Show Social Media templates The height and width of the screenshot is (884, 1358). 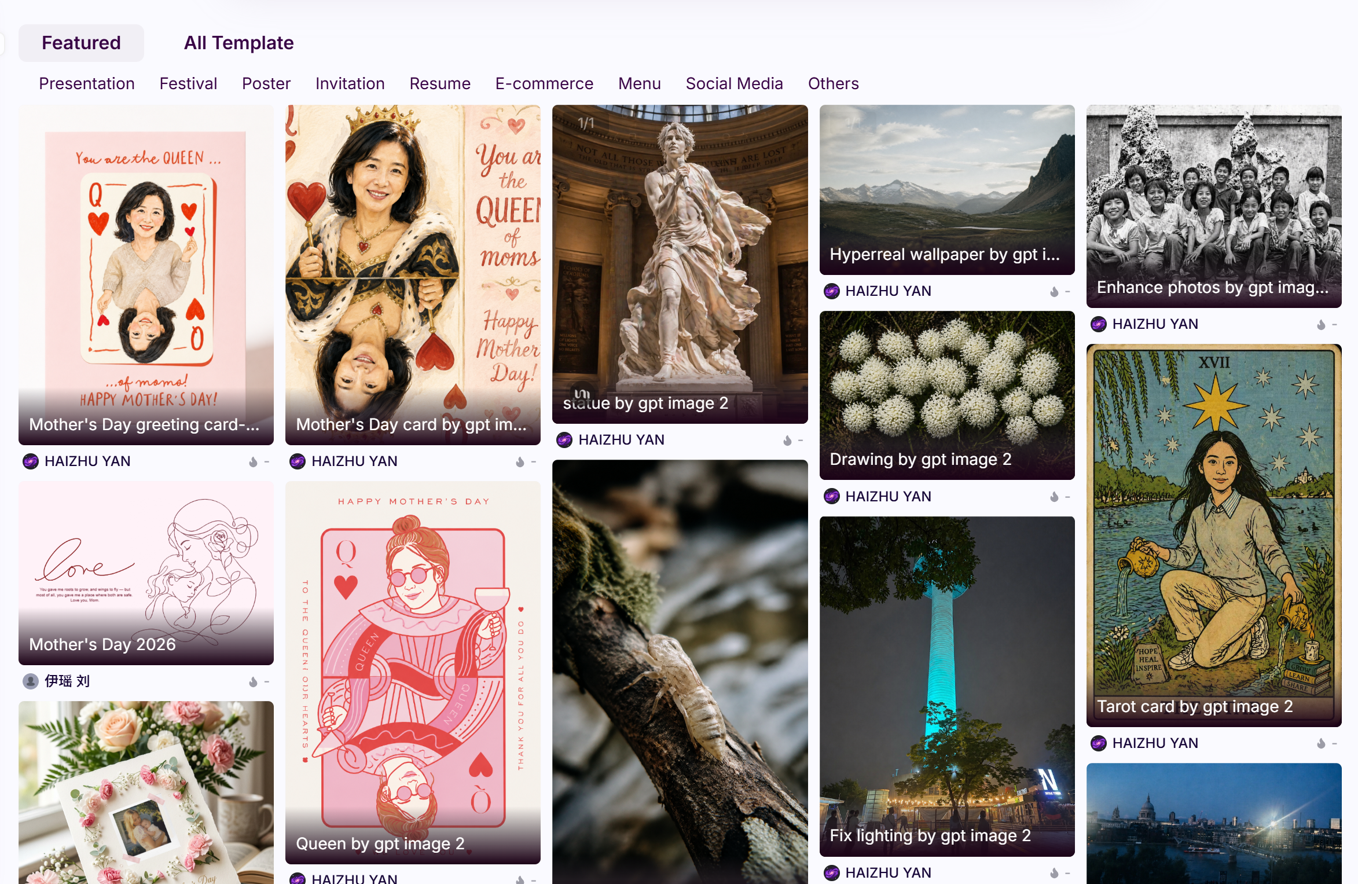point(734,83)
